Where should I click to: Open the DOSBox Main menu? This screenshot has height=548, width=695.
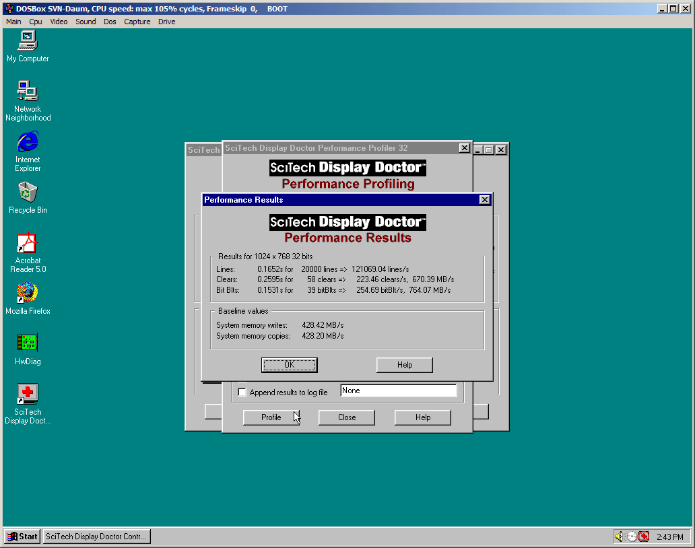point(13,22)
